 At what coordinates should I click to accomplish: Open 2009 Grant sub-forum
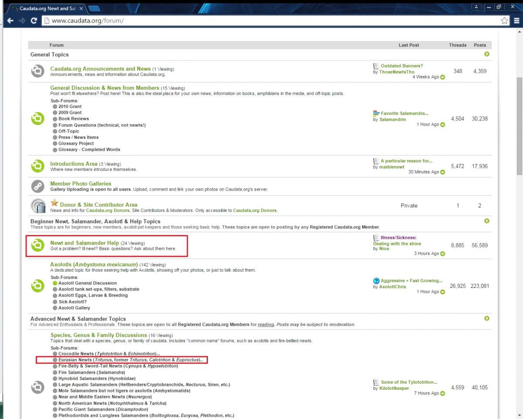click(70, 112)
